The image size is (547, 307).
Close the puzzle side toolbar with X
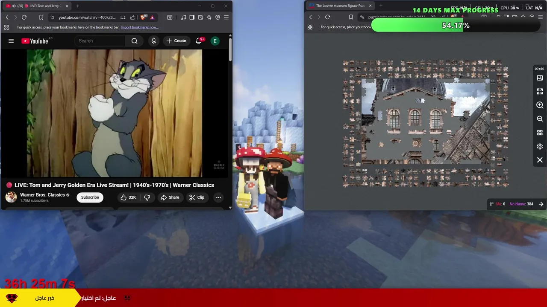[x=540, y=160]
